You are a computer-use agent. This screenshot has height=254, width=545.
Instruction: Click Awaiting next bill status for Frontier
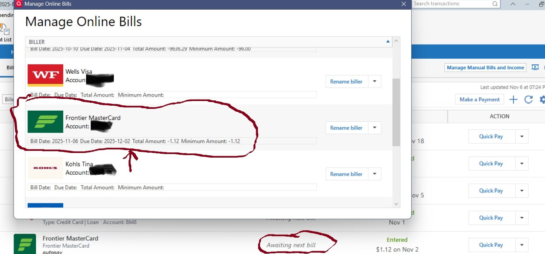[291, 245]
